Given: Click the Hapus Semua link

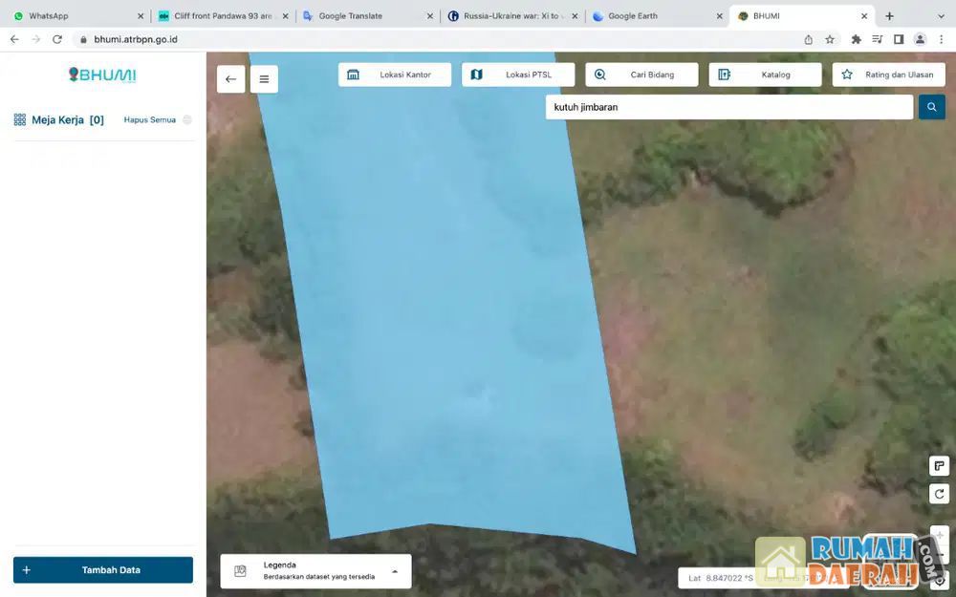Looking at the screenshot, I should pyautogui.click(x=149, y=120).
